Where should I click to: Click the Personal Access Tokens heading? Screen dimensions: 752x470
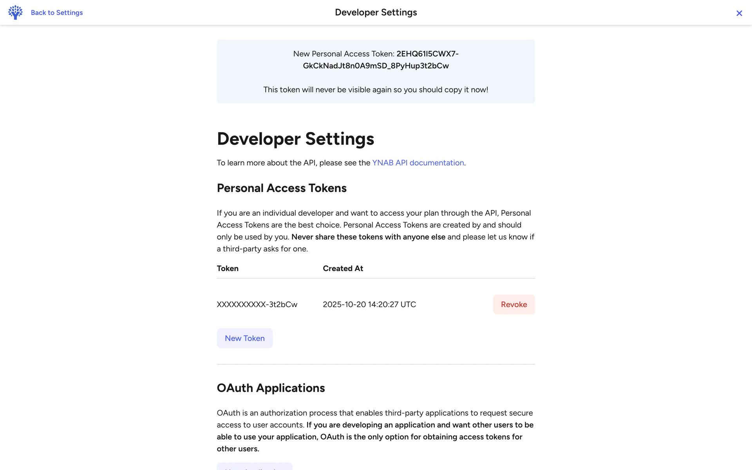pos(282,188)
